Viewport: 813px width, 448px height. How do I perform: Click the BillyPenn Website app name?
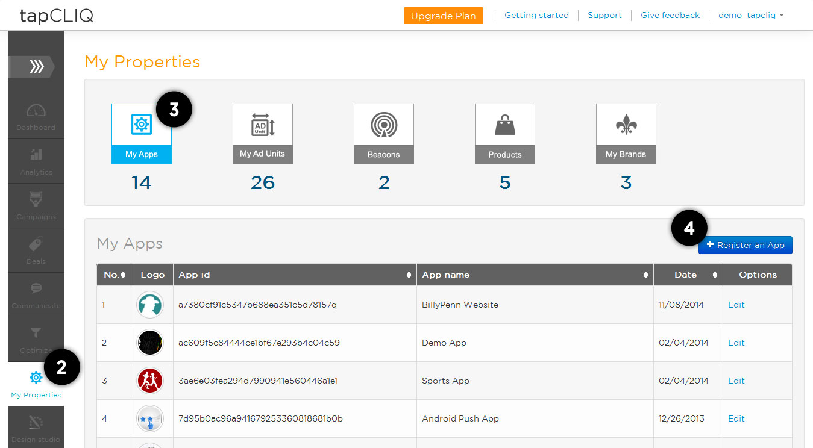coord(460,305)
